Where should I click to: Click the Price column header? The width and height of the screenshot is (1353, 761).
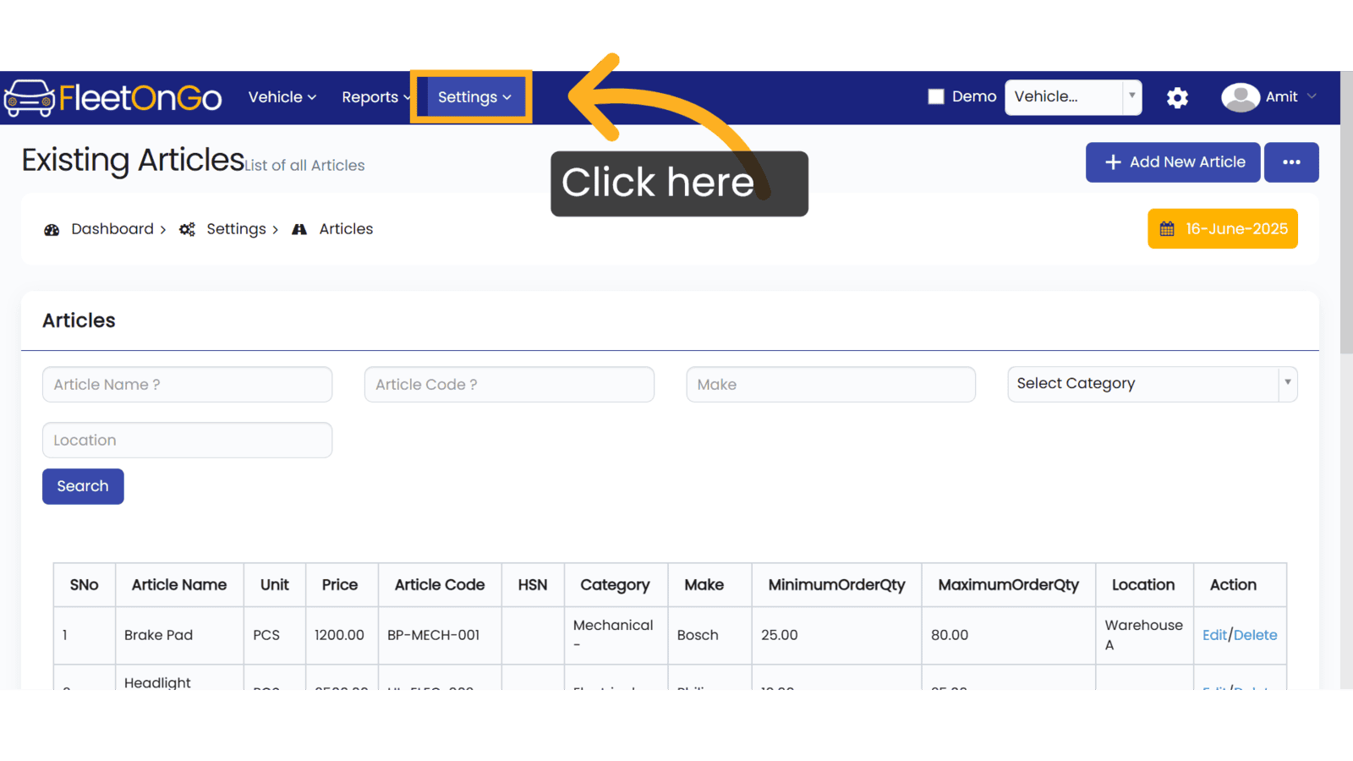340,585
